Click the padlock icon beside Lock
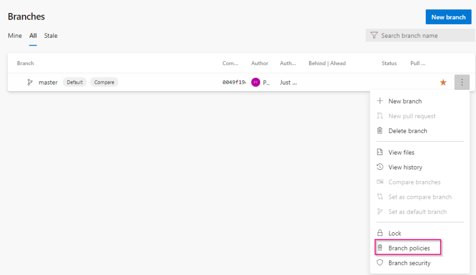 coord(380,233)
